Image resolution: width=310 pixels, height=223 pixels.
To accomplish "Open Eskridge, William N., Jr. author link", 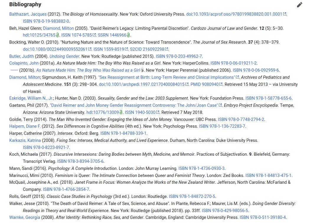I will tap(31, 98).
